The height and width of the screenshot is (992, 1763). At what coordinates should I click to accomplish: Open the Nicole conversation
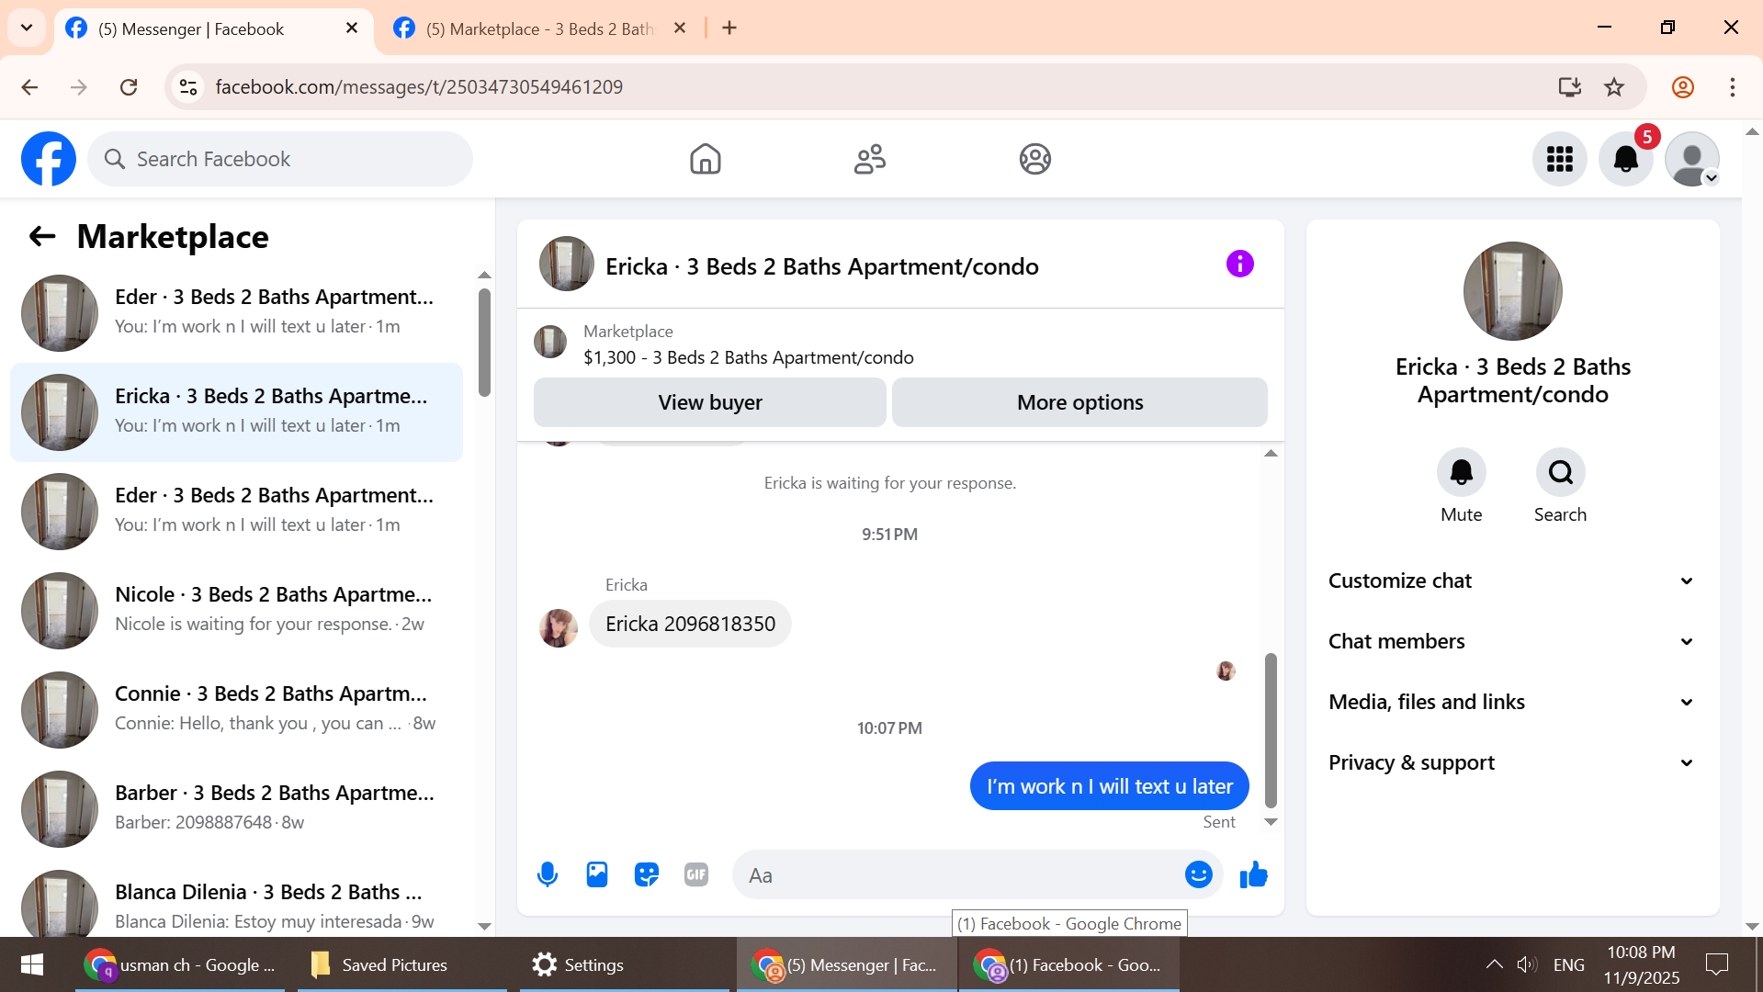pyautogui.click(x=237, y=611)
